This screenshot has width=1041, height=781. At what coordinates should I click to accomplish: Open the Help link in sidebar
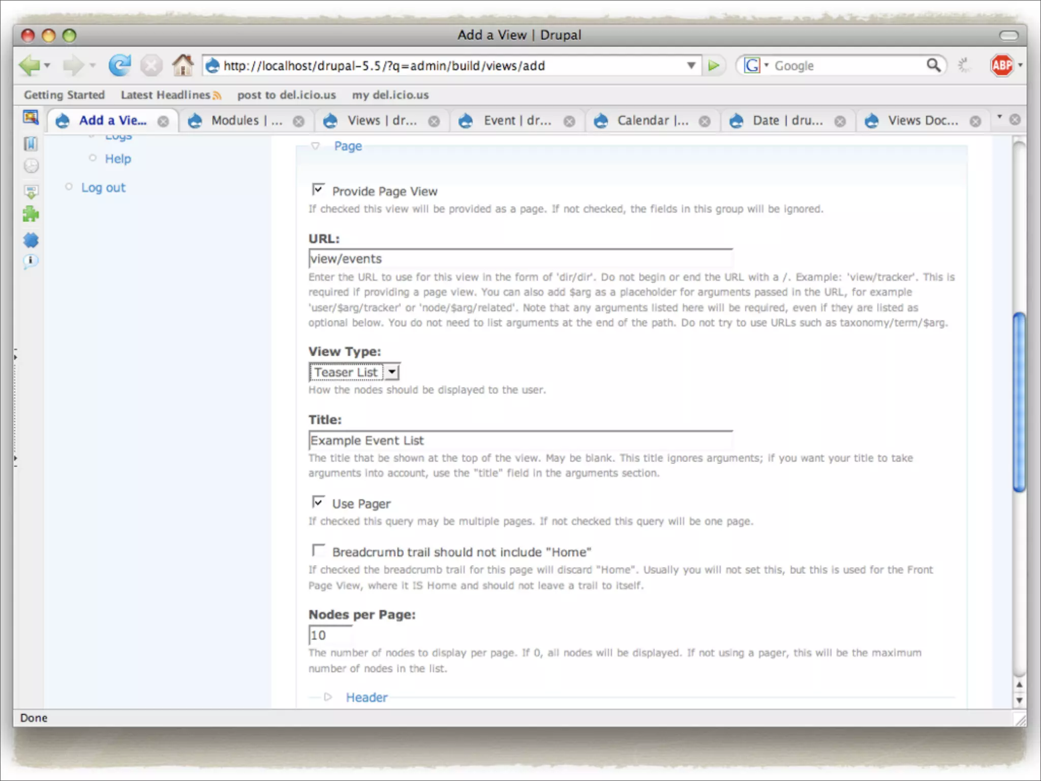coord(118,159)
